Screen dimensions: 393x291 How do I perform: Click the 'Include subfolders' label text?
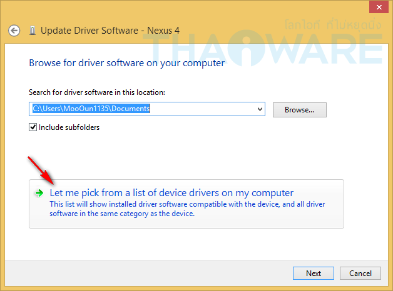pos(69,127)
